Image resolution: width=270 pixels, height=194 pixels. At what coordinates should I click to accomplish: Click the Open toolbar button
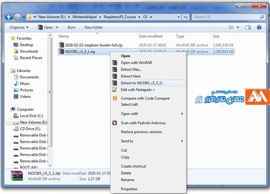[x=46, y=27]
